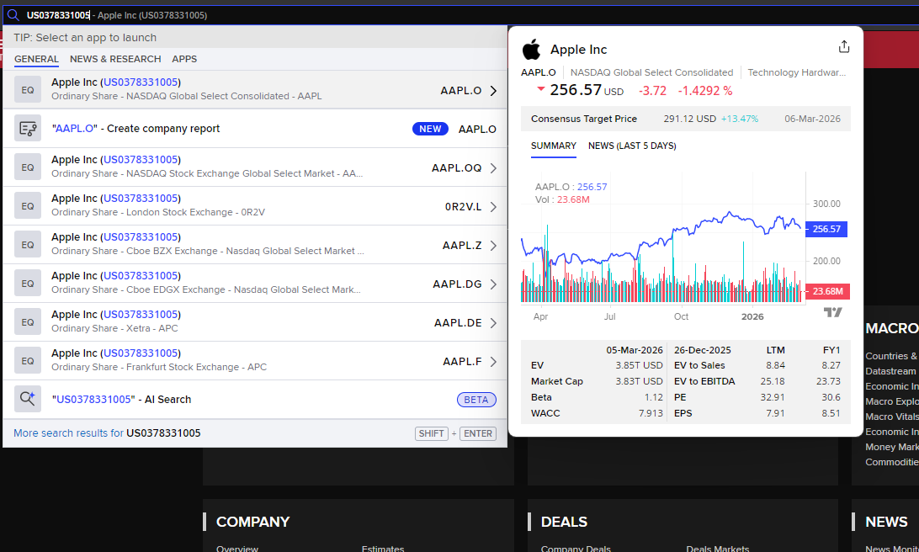
Task: Click in the search input field
Action: click(457, 15)
